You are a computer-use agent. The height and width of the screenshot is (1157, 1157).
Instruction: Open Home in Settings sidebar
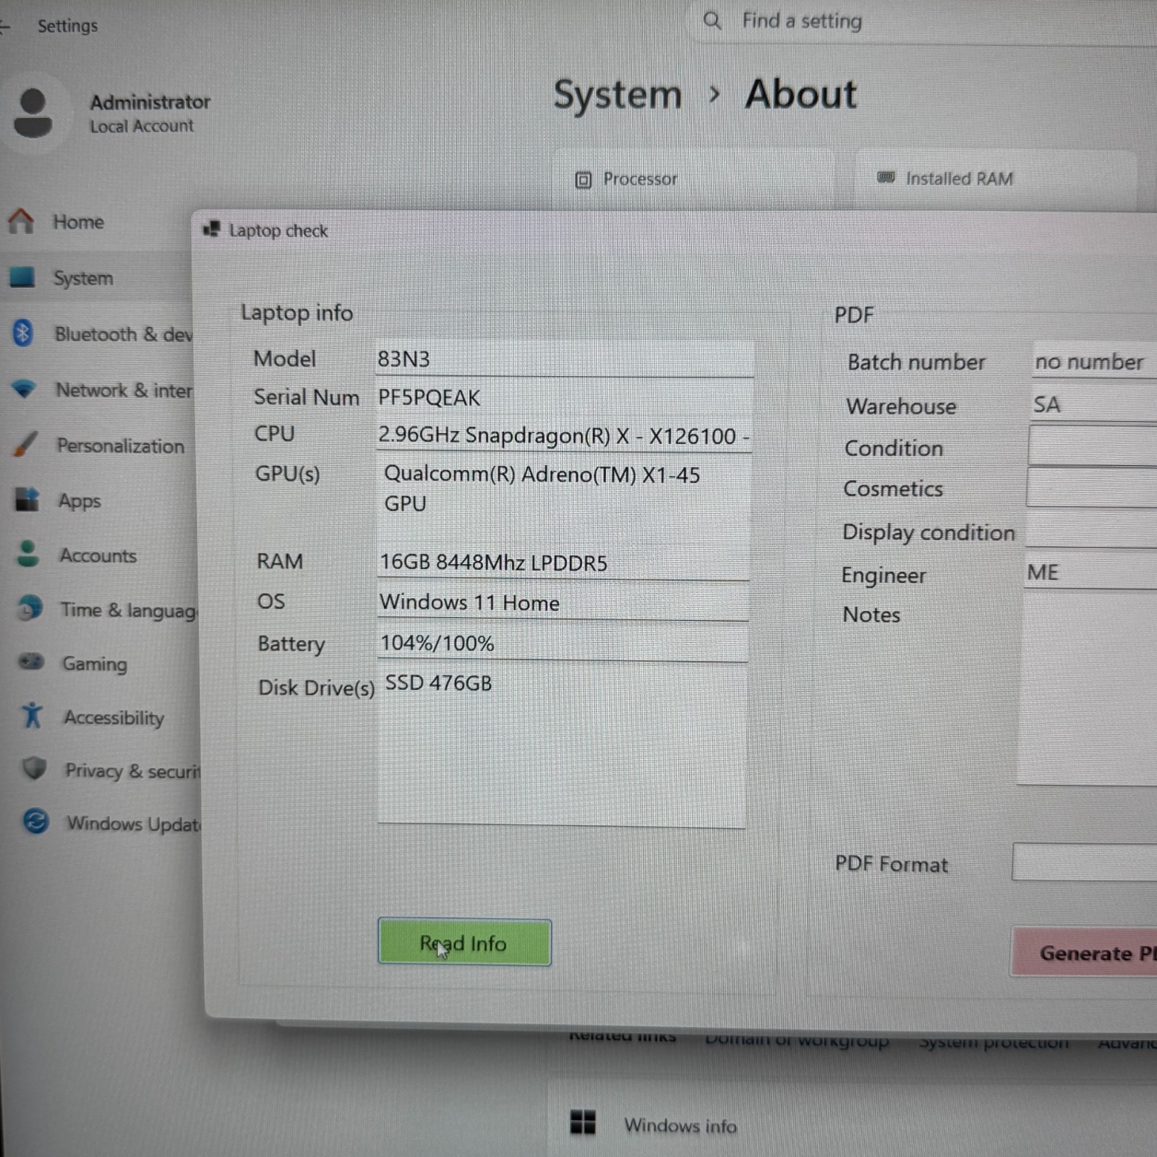click(78, 222)
